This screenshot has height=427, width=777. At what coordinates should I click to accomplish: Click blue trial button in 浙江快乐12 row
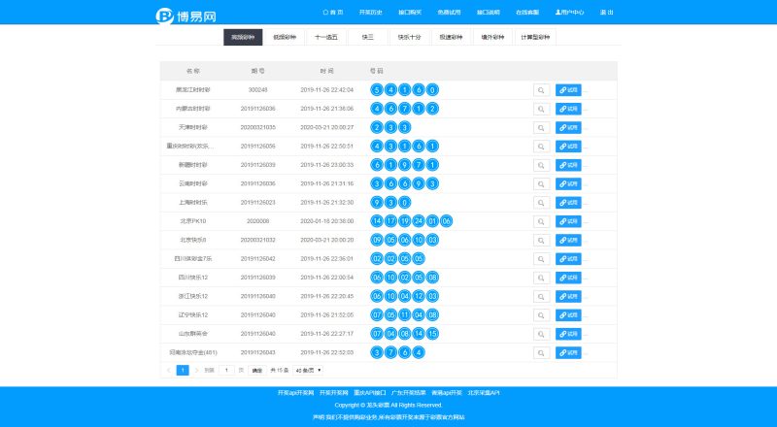pos(568,297)
